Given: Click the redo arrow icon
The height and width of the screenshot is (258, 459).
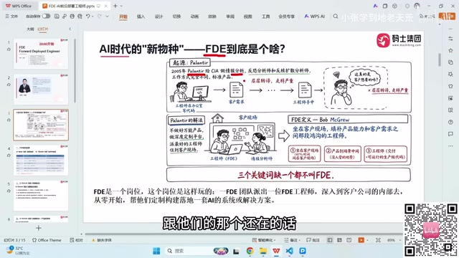Looking at the screenshot, I should tap(100, 16).
